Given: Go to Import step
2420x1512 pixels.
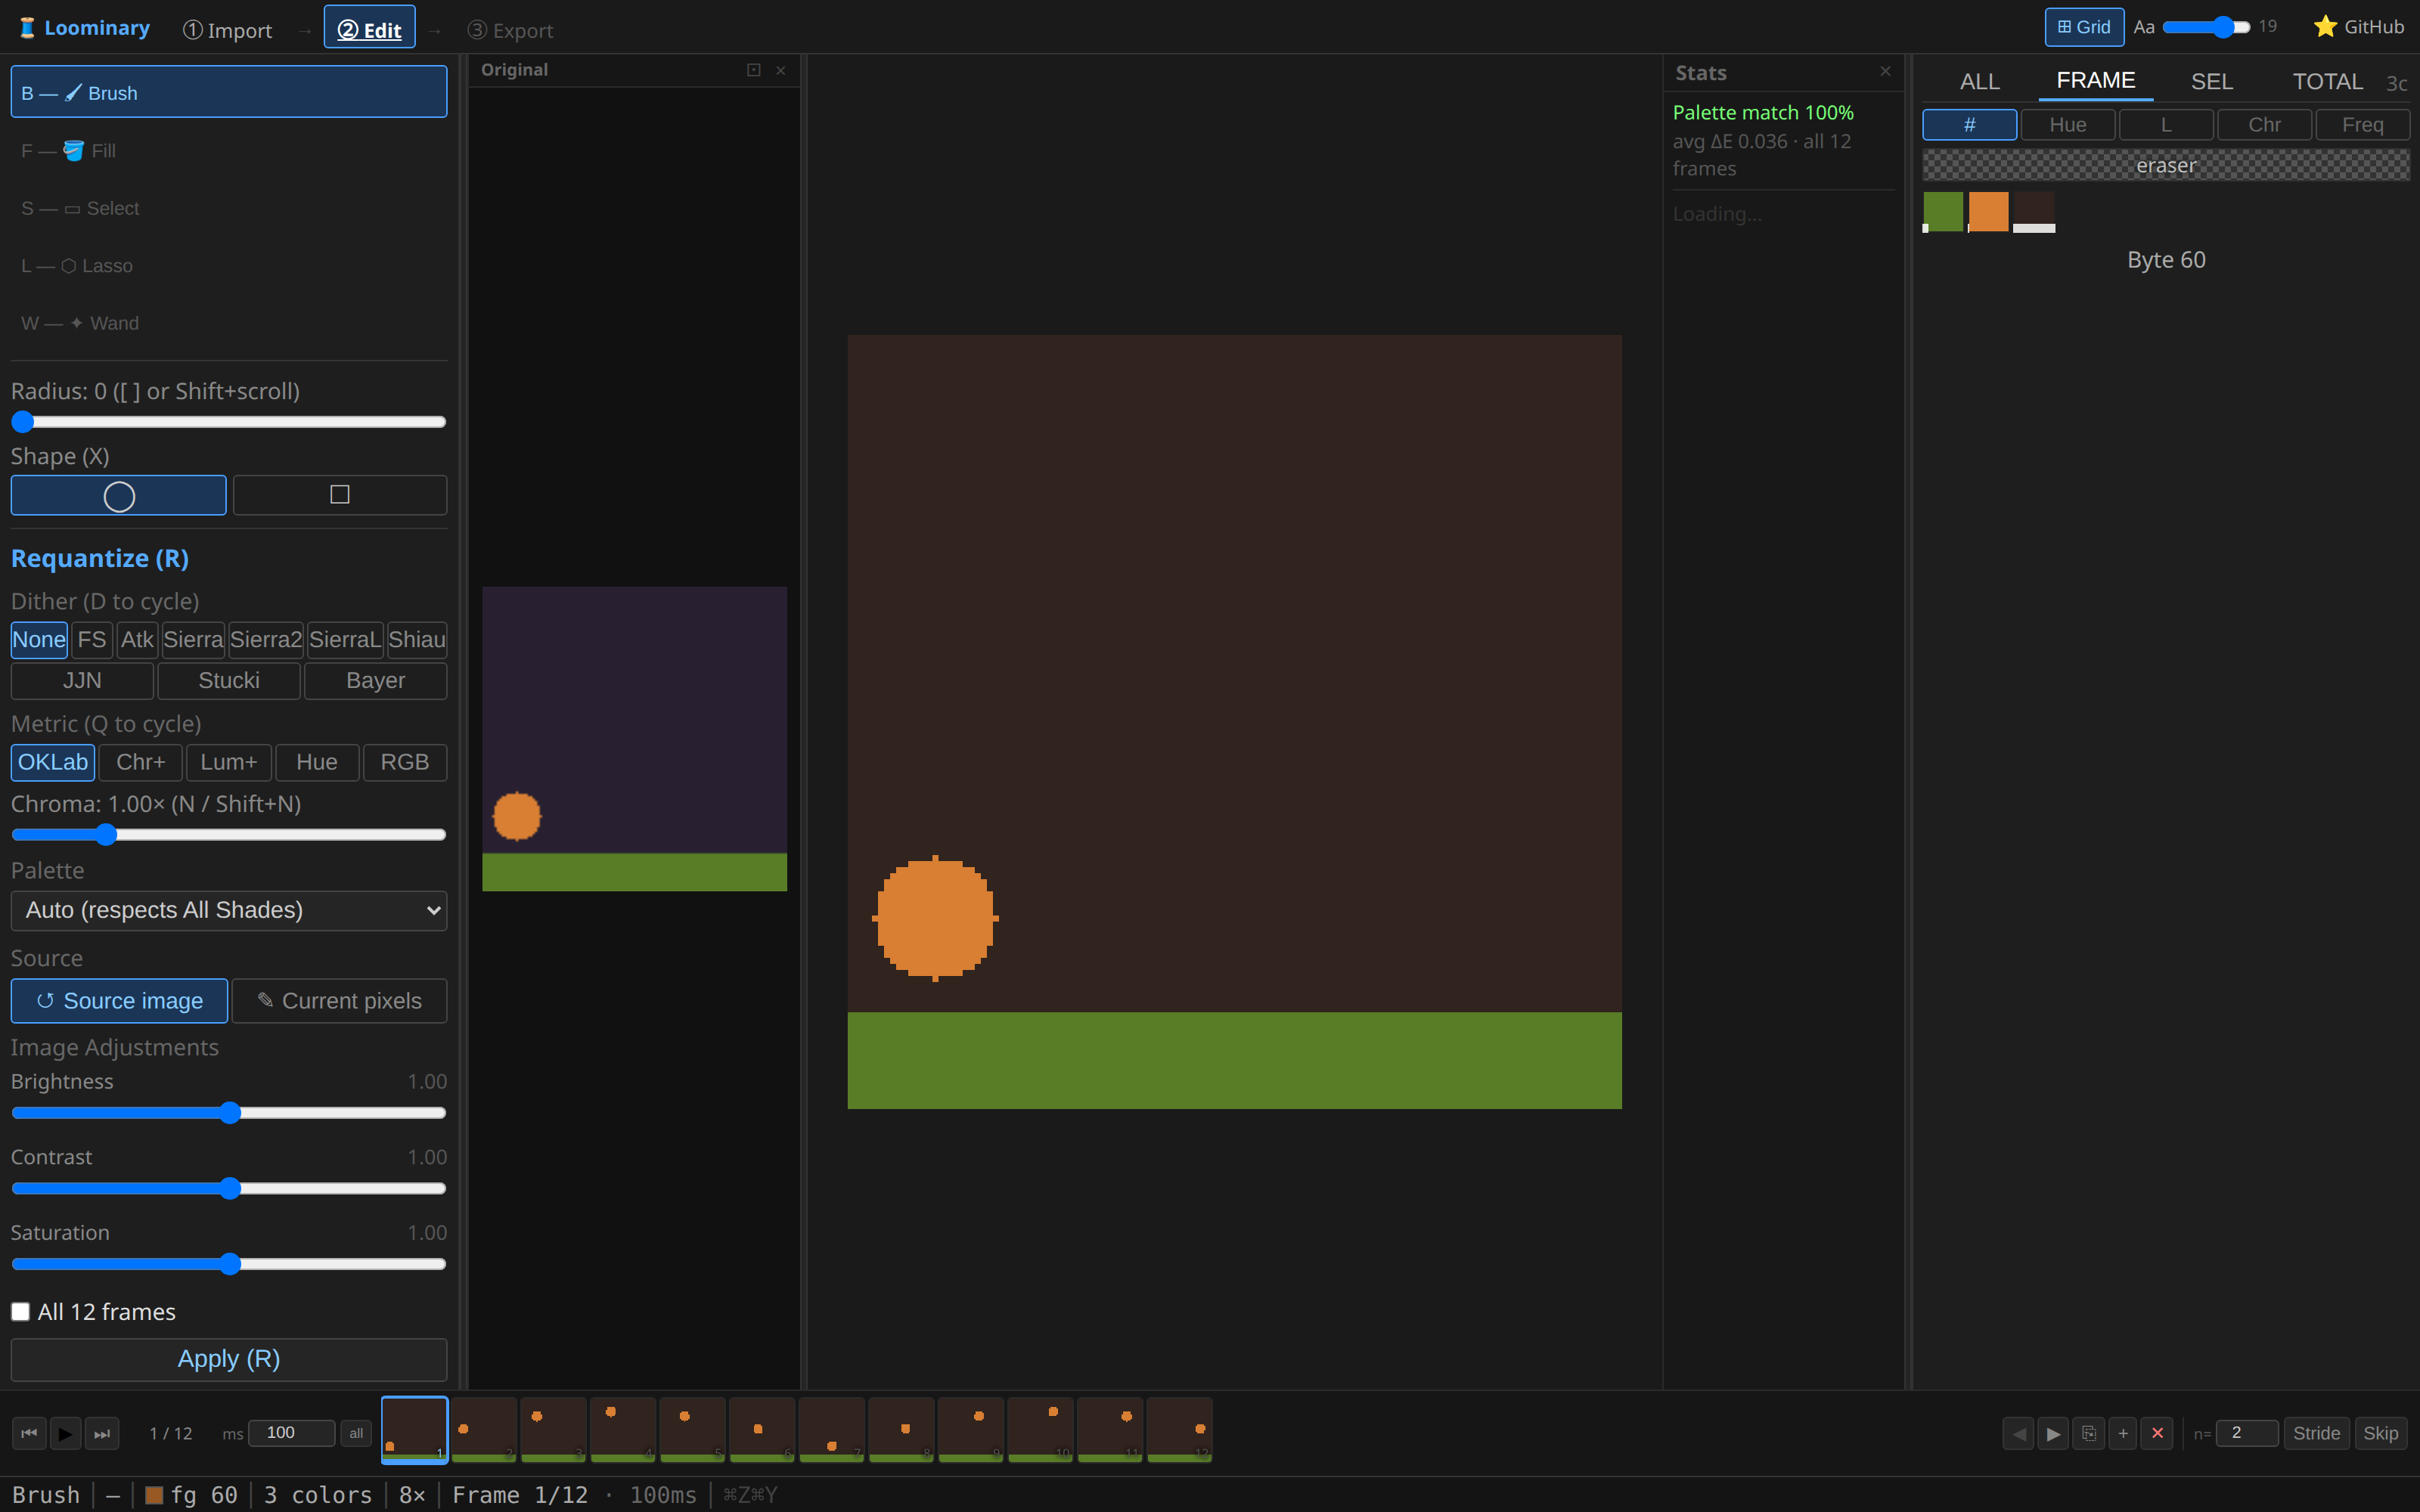Looking at the screenshot, I should point(228,30).
